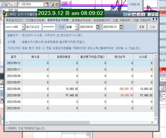This screenshot has height=138, width=166.
Task: Select the 2023/09/05 row date cell
Action: (14, 96)
